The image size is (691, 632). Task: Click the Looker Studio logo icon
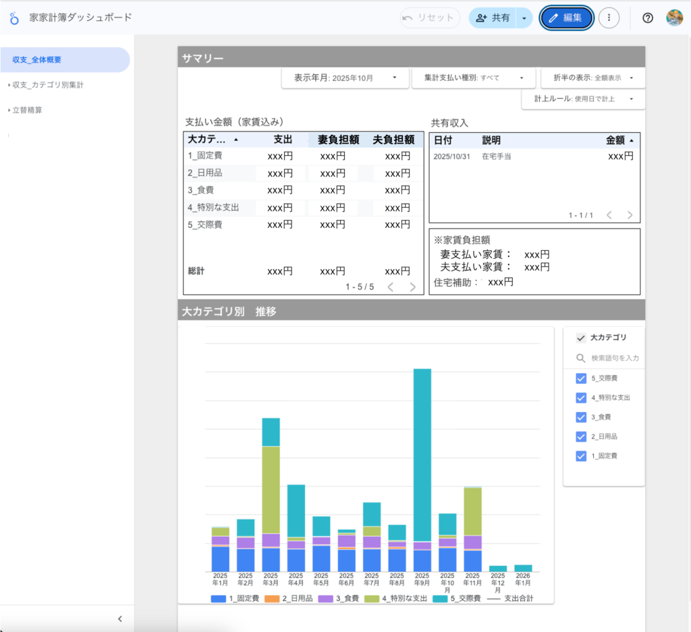[14, 18]
